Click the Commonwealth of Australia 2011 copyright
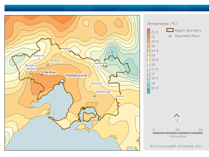Screen dimensions: 209x157 click(x=176, y=146)
